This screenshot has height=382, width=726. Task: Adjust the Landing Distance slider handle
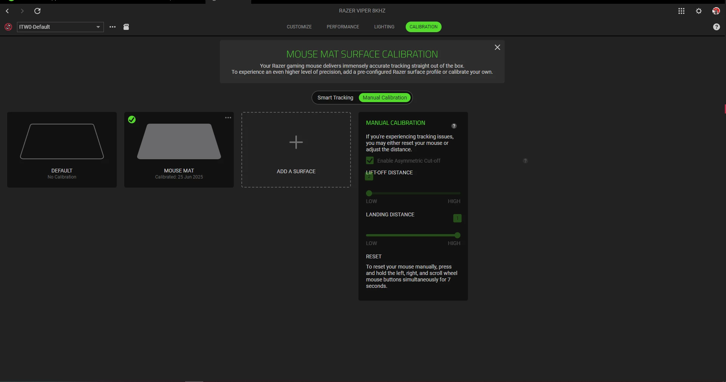457,235
